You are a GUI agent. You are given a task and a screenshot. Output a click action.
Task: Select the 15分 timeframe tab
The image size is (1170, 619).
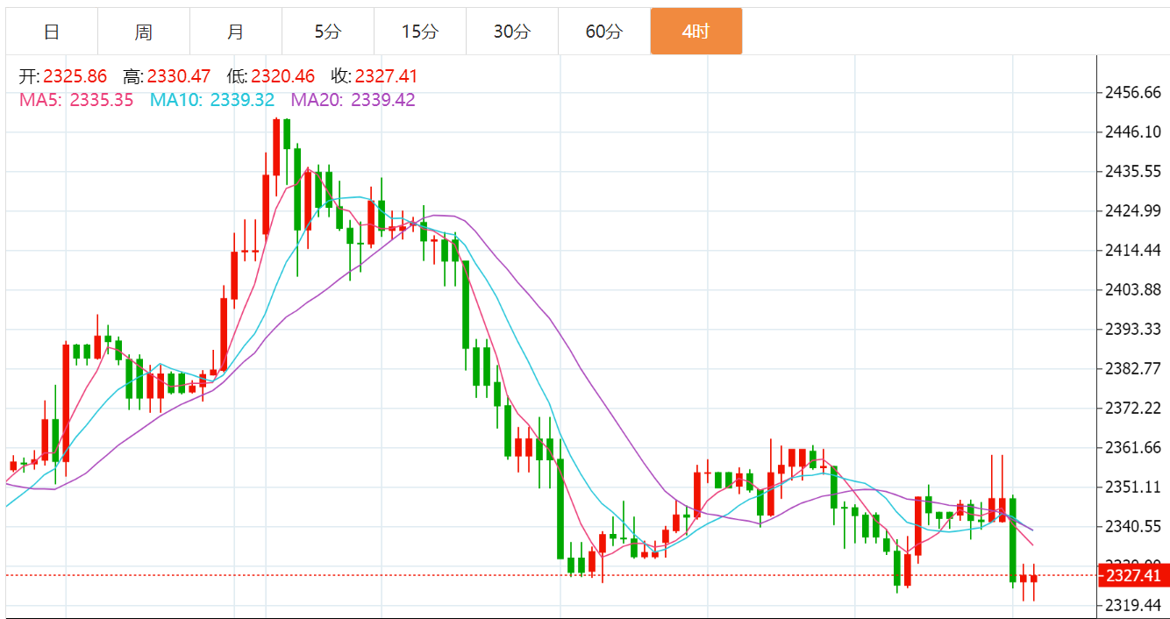point(420,32)
